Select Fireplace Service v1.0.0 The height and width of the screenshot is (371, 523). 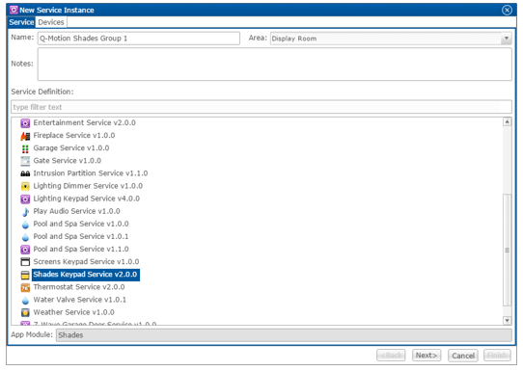click(x=74, y=136)
